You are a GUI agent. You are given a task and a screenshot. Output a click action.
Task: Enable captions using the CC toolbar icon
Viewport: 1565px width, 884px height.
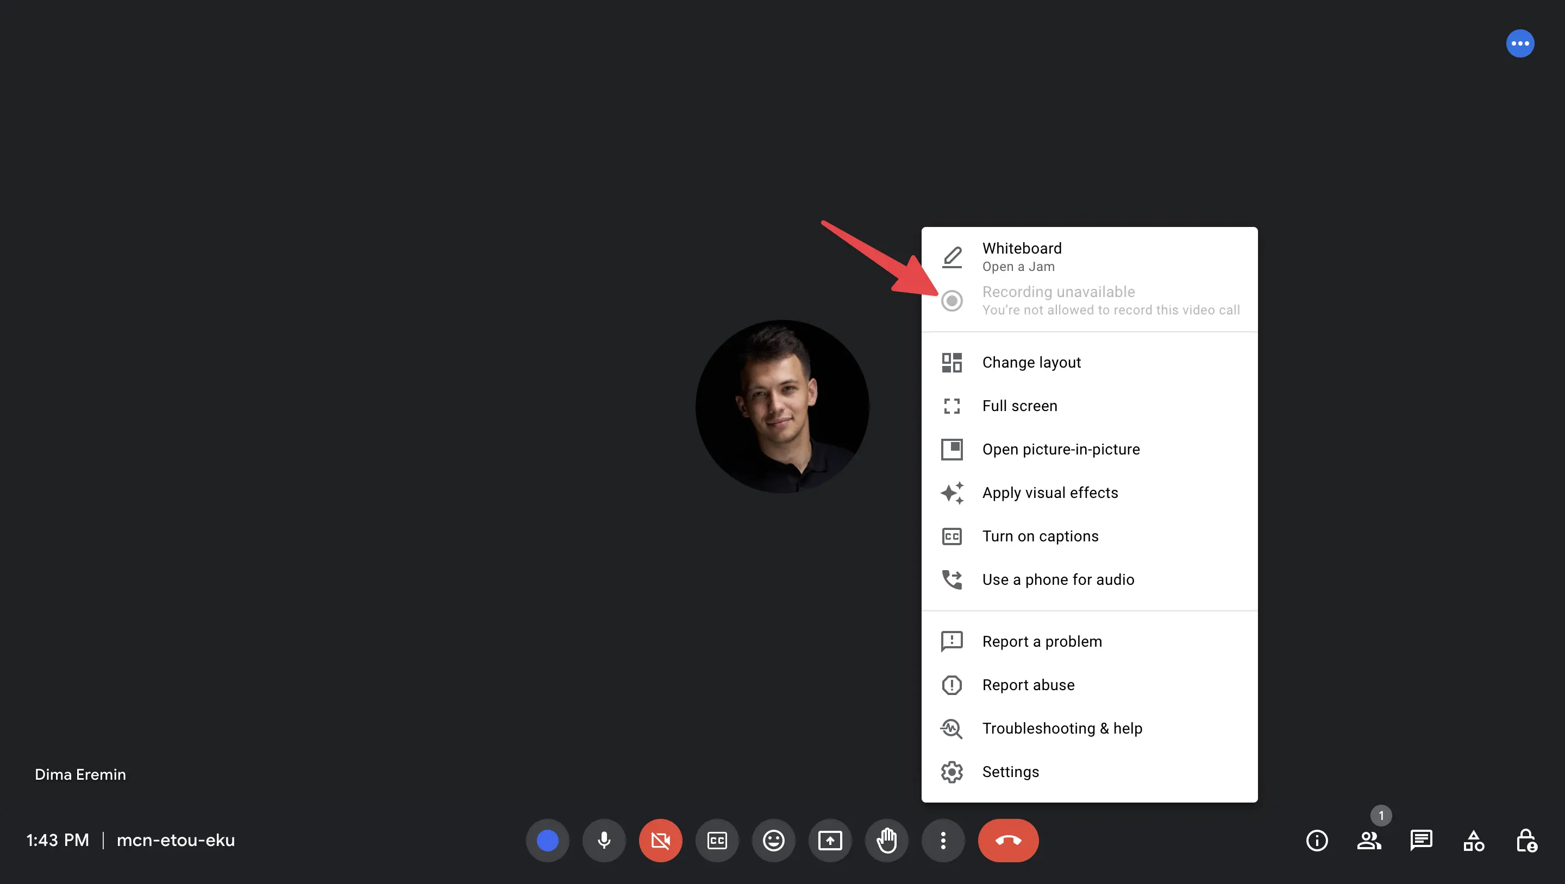(x=717, y=840)
